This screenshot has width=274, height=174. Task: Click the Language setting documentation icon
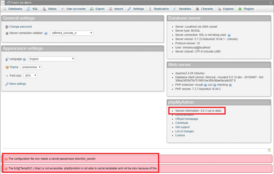(x=24, y=59)
